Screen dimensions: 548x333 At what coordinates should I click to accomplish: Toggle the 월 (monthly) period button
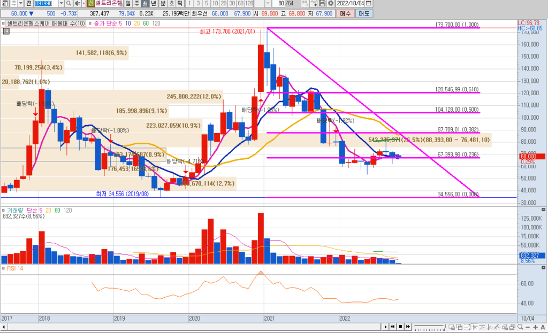click(145, 4)
